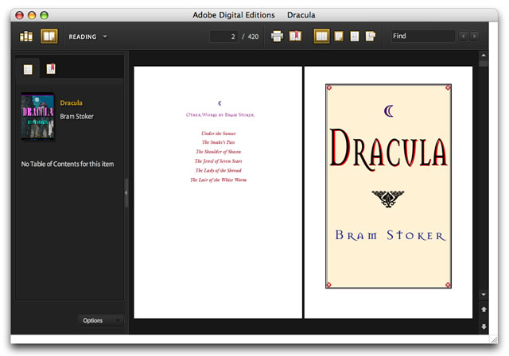This screenshot has height=356, width=509.
Task: Collapse the sidebar with divider handle
Action: (x=126, y=192)
